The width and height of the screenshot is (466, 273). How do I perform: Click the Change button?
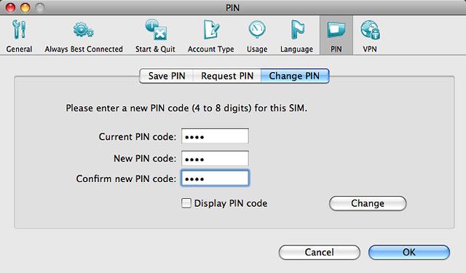pos(368,204)
